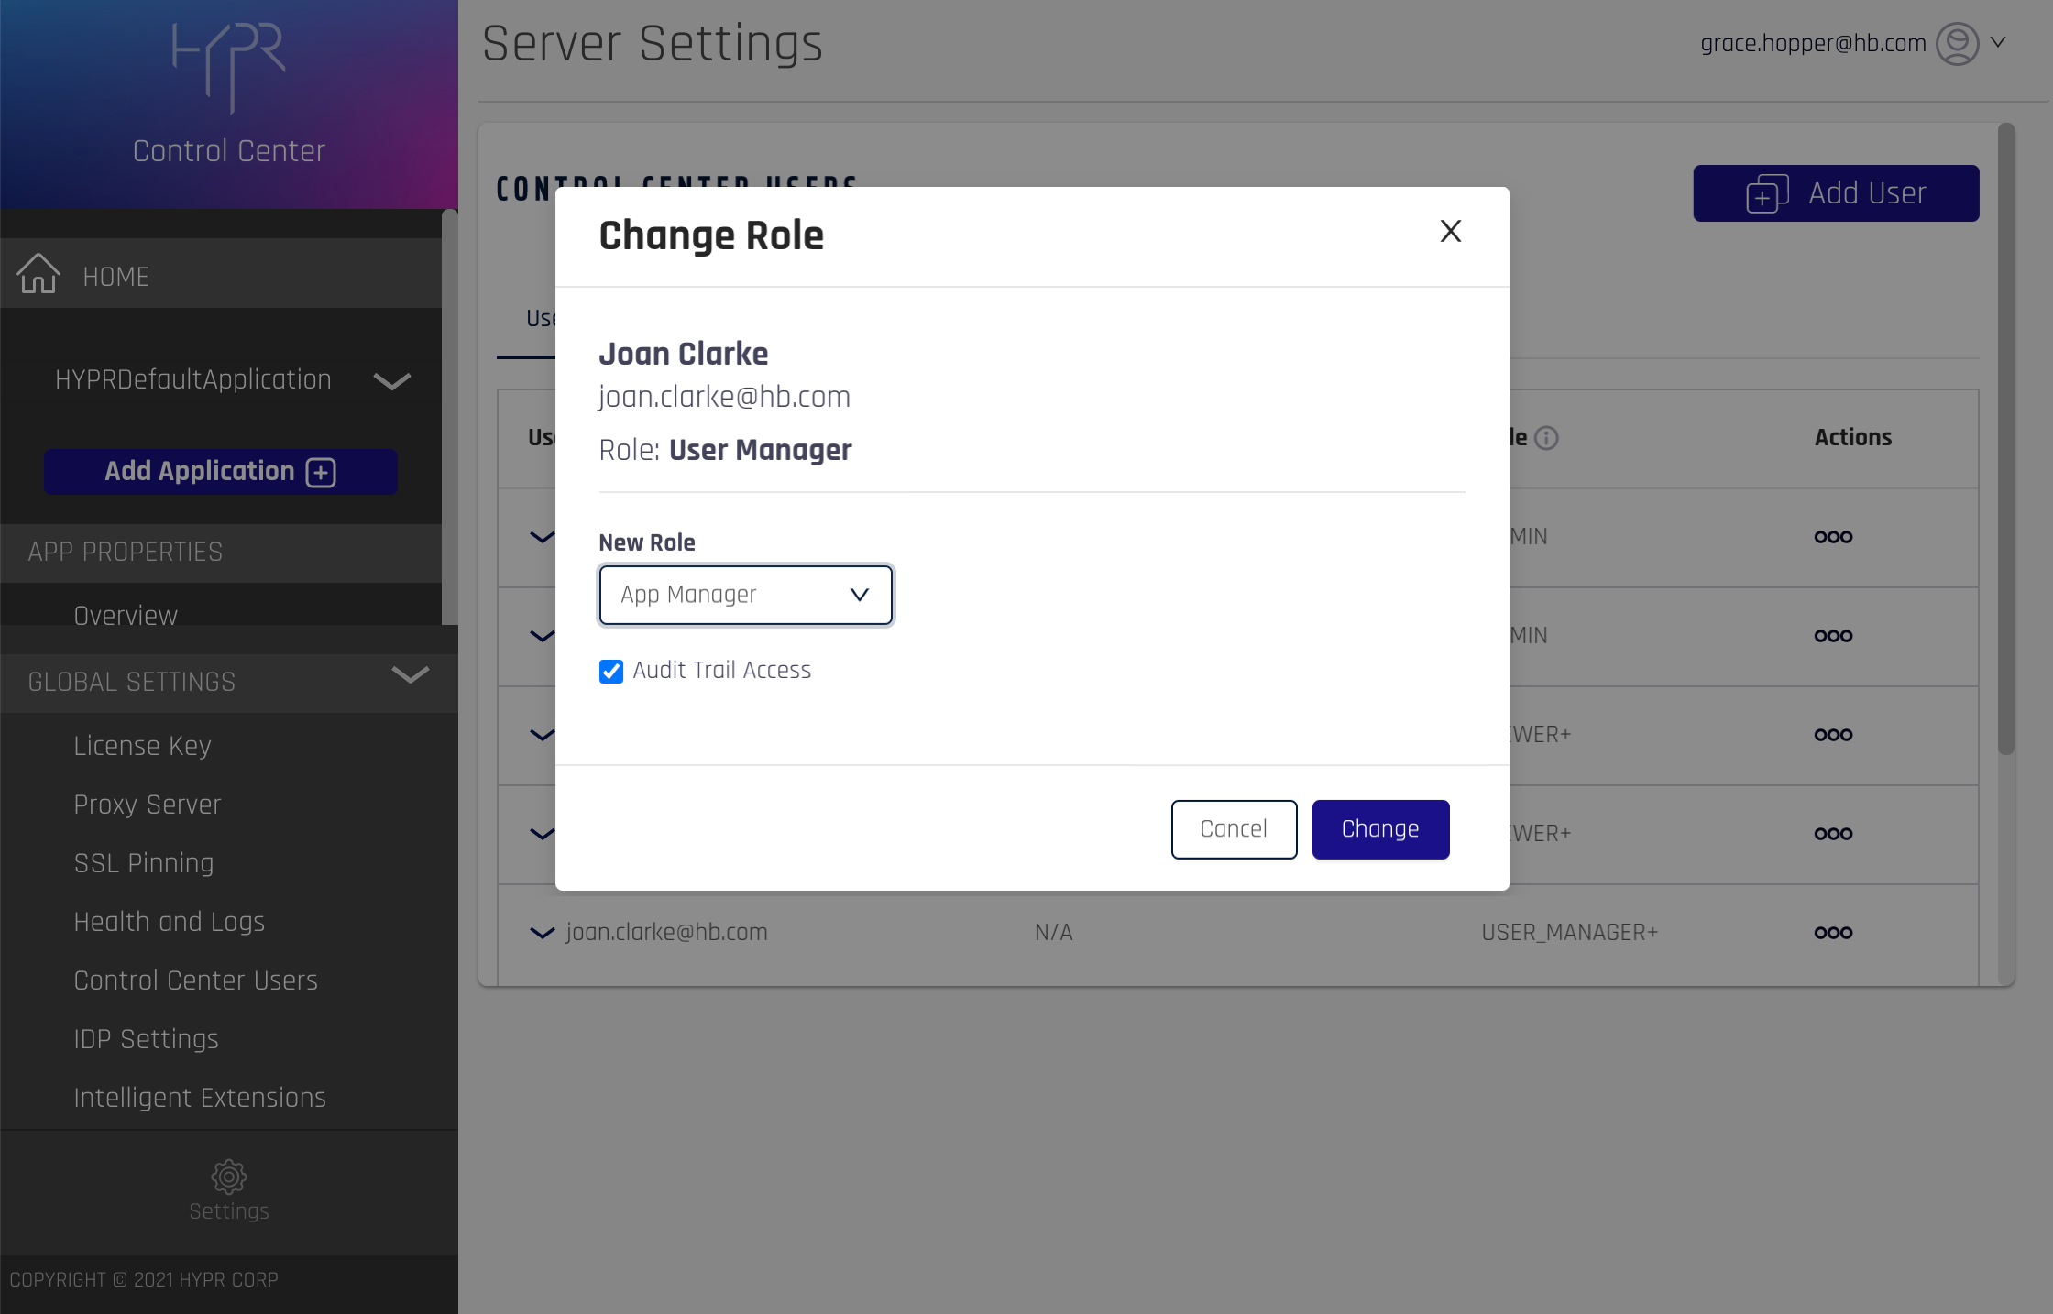Viewport: 2053px width, 1314px height.
Task: Uncheck Audit Trail Access checkbox
Action: coord(611,672)
